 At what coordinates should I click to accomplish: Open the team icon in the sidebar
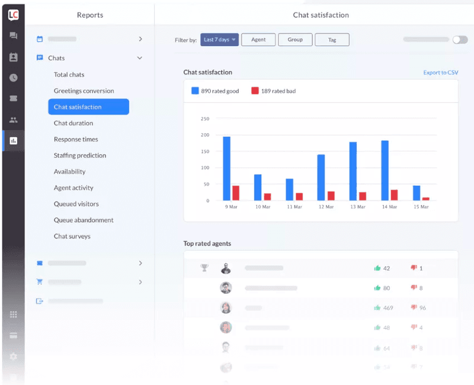click(x=13, y=119)
